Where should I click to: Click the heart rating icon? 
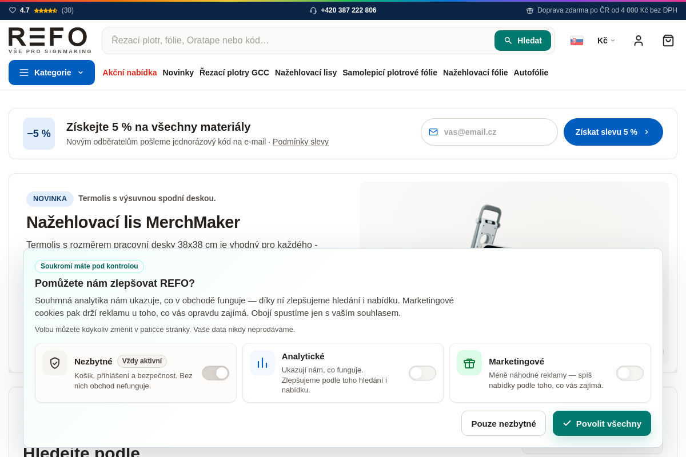(x=13, y=10)
